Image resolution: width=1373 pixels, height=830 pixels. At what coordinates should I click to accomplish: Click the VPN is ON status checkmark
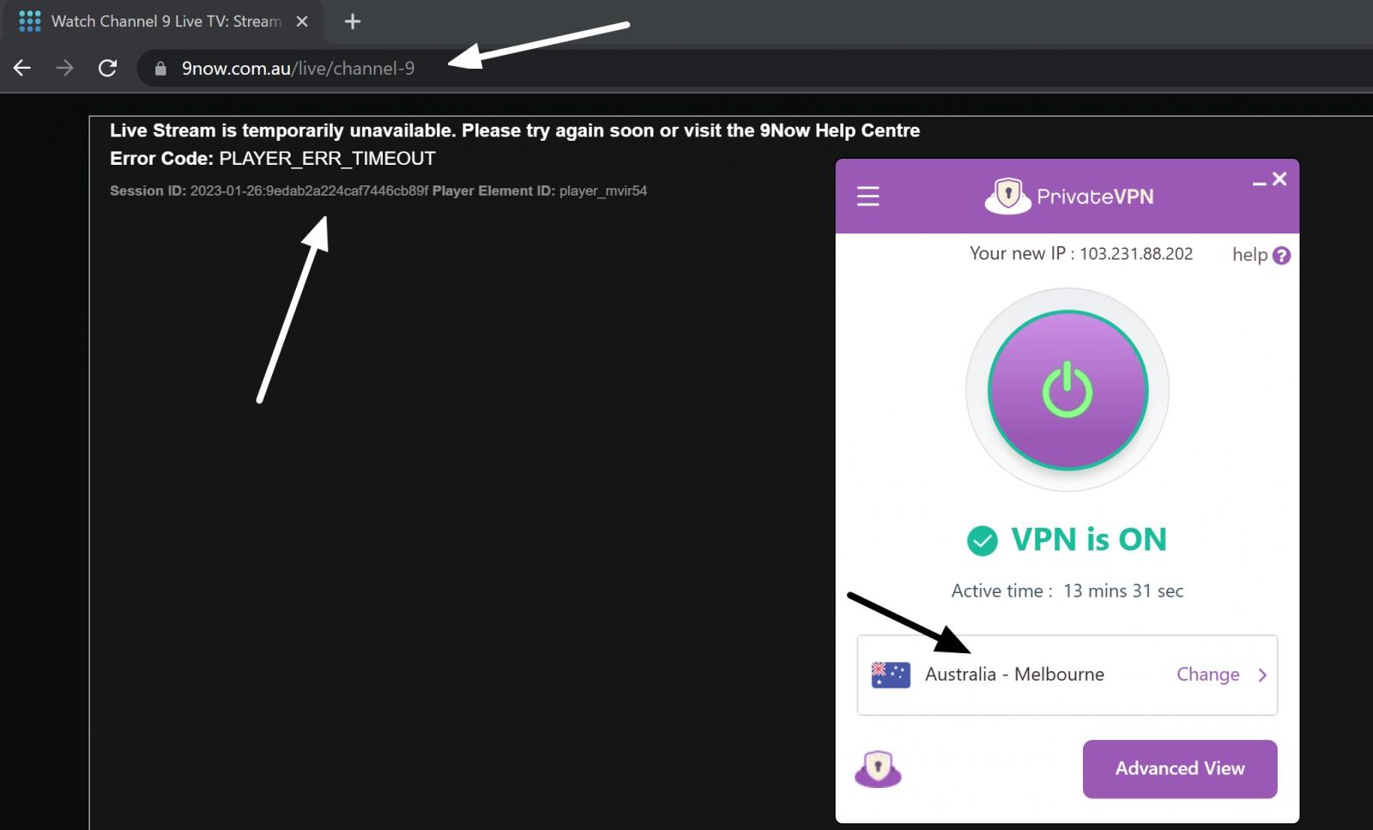point(981,539)
